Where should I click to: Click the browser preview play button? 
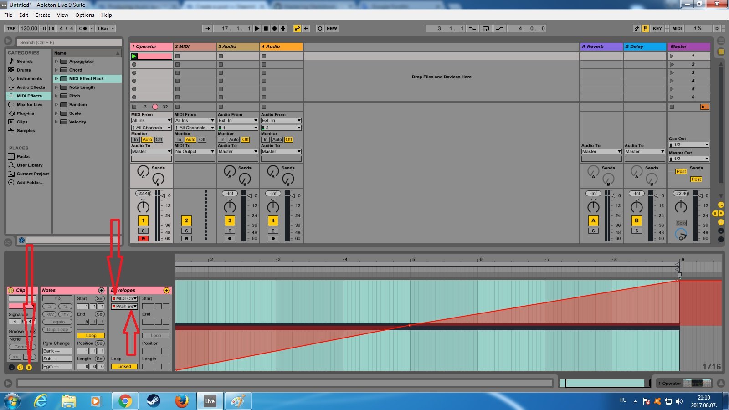(21, 240)
